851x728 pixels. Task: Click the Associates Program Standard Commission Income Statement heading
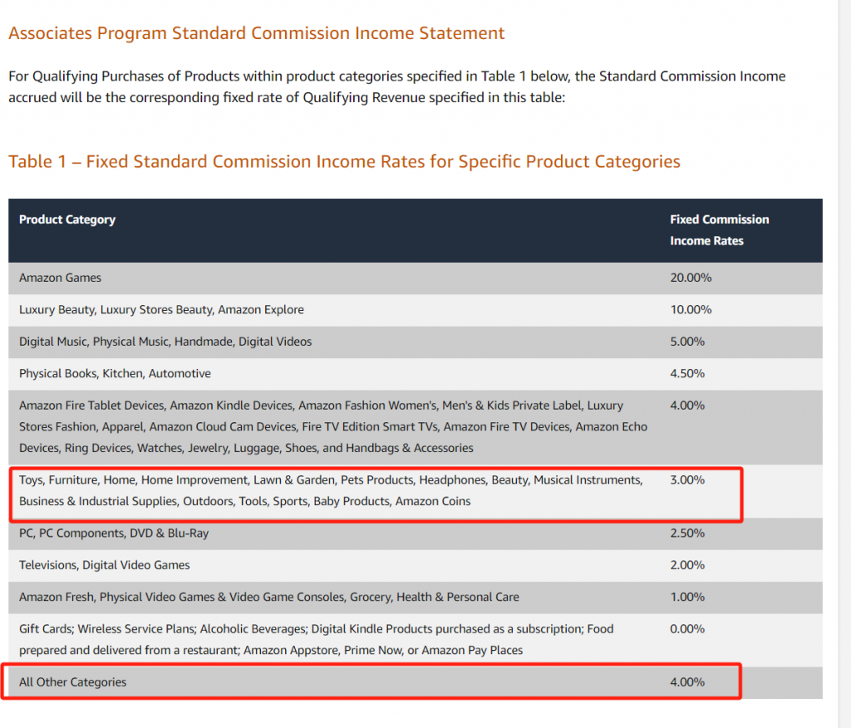coord(256,34)
